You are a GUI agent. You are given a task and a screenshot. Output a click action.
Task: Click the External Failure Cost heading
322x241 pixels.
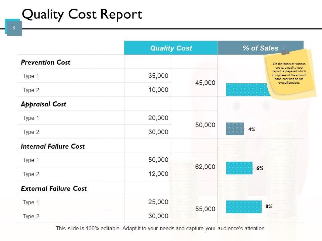54,188
